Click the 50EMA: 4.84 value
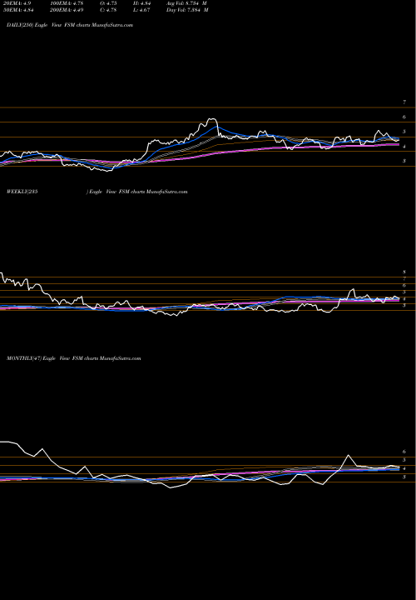Viewport: 416px width, 600px height. point(17,10)
